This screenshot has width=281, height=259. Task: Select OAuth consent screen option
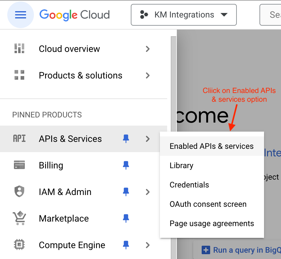[x=212, y=204]
